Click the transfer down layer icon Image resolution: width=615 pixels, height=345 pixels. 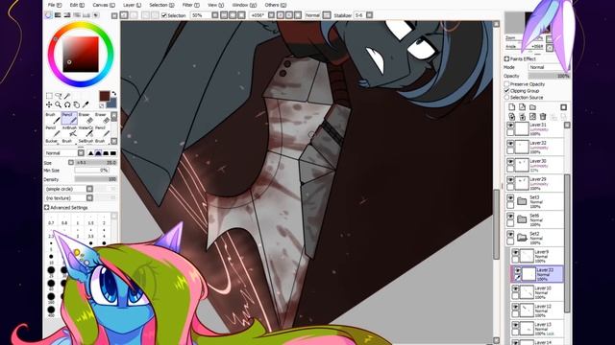click(x=512, y=117)
